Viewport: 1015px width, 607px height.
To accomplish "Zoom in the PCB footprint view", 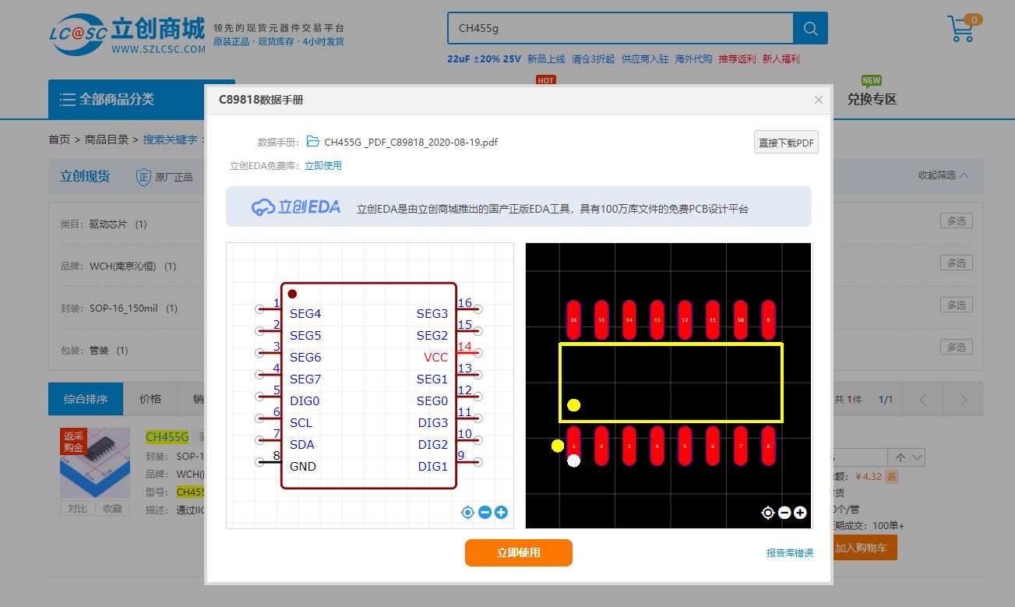I will [x=800, y=513].
